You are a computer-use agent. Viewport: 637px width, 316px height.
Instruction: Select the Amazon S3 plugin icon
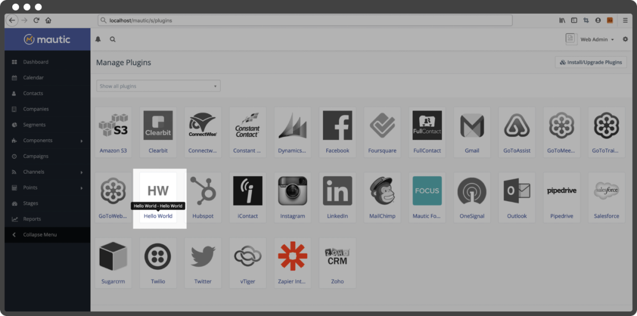click(x=113, y=125)
